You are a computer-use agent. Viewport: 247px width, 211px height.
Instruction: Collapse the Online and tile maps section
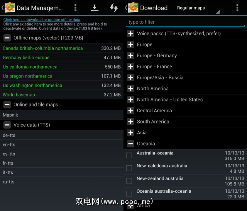[x=7, y=105]
